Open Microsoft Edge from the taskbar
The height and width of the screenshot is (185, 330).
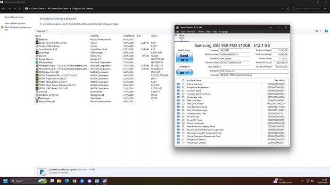tap(67, 181)
